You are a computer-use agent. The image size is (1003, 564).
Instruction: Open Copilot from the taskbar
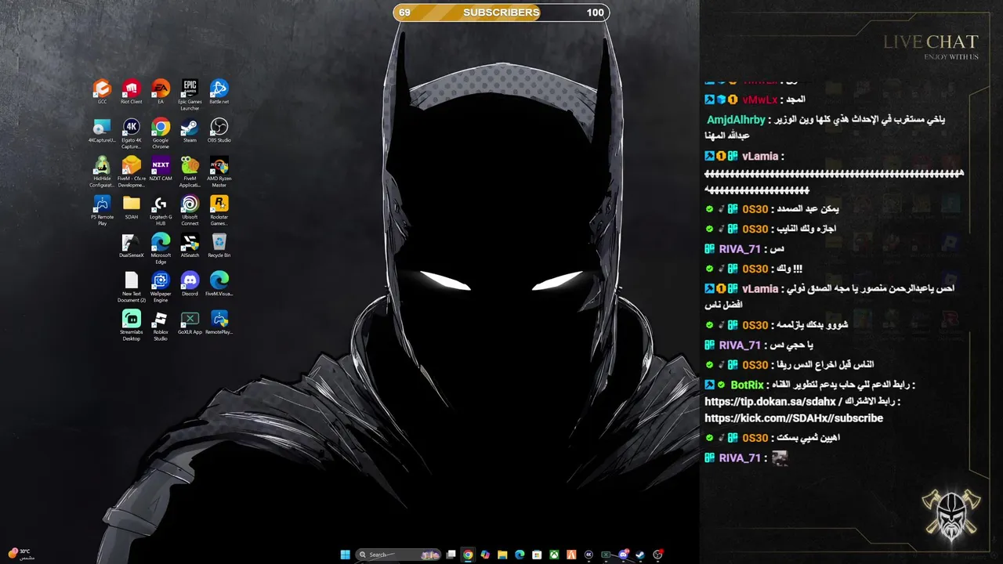point(485,555)
